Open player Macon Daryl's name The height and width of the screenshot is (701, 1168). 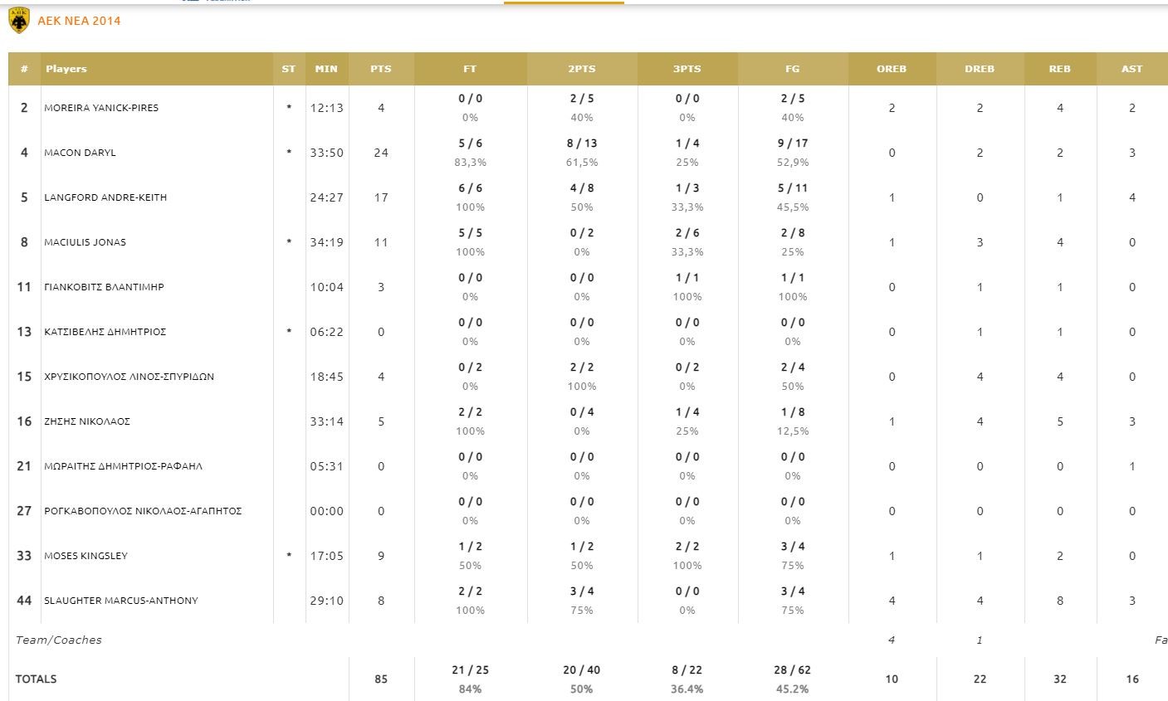pyautogui.click(x=80, y=153)
